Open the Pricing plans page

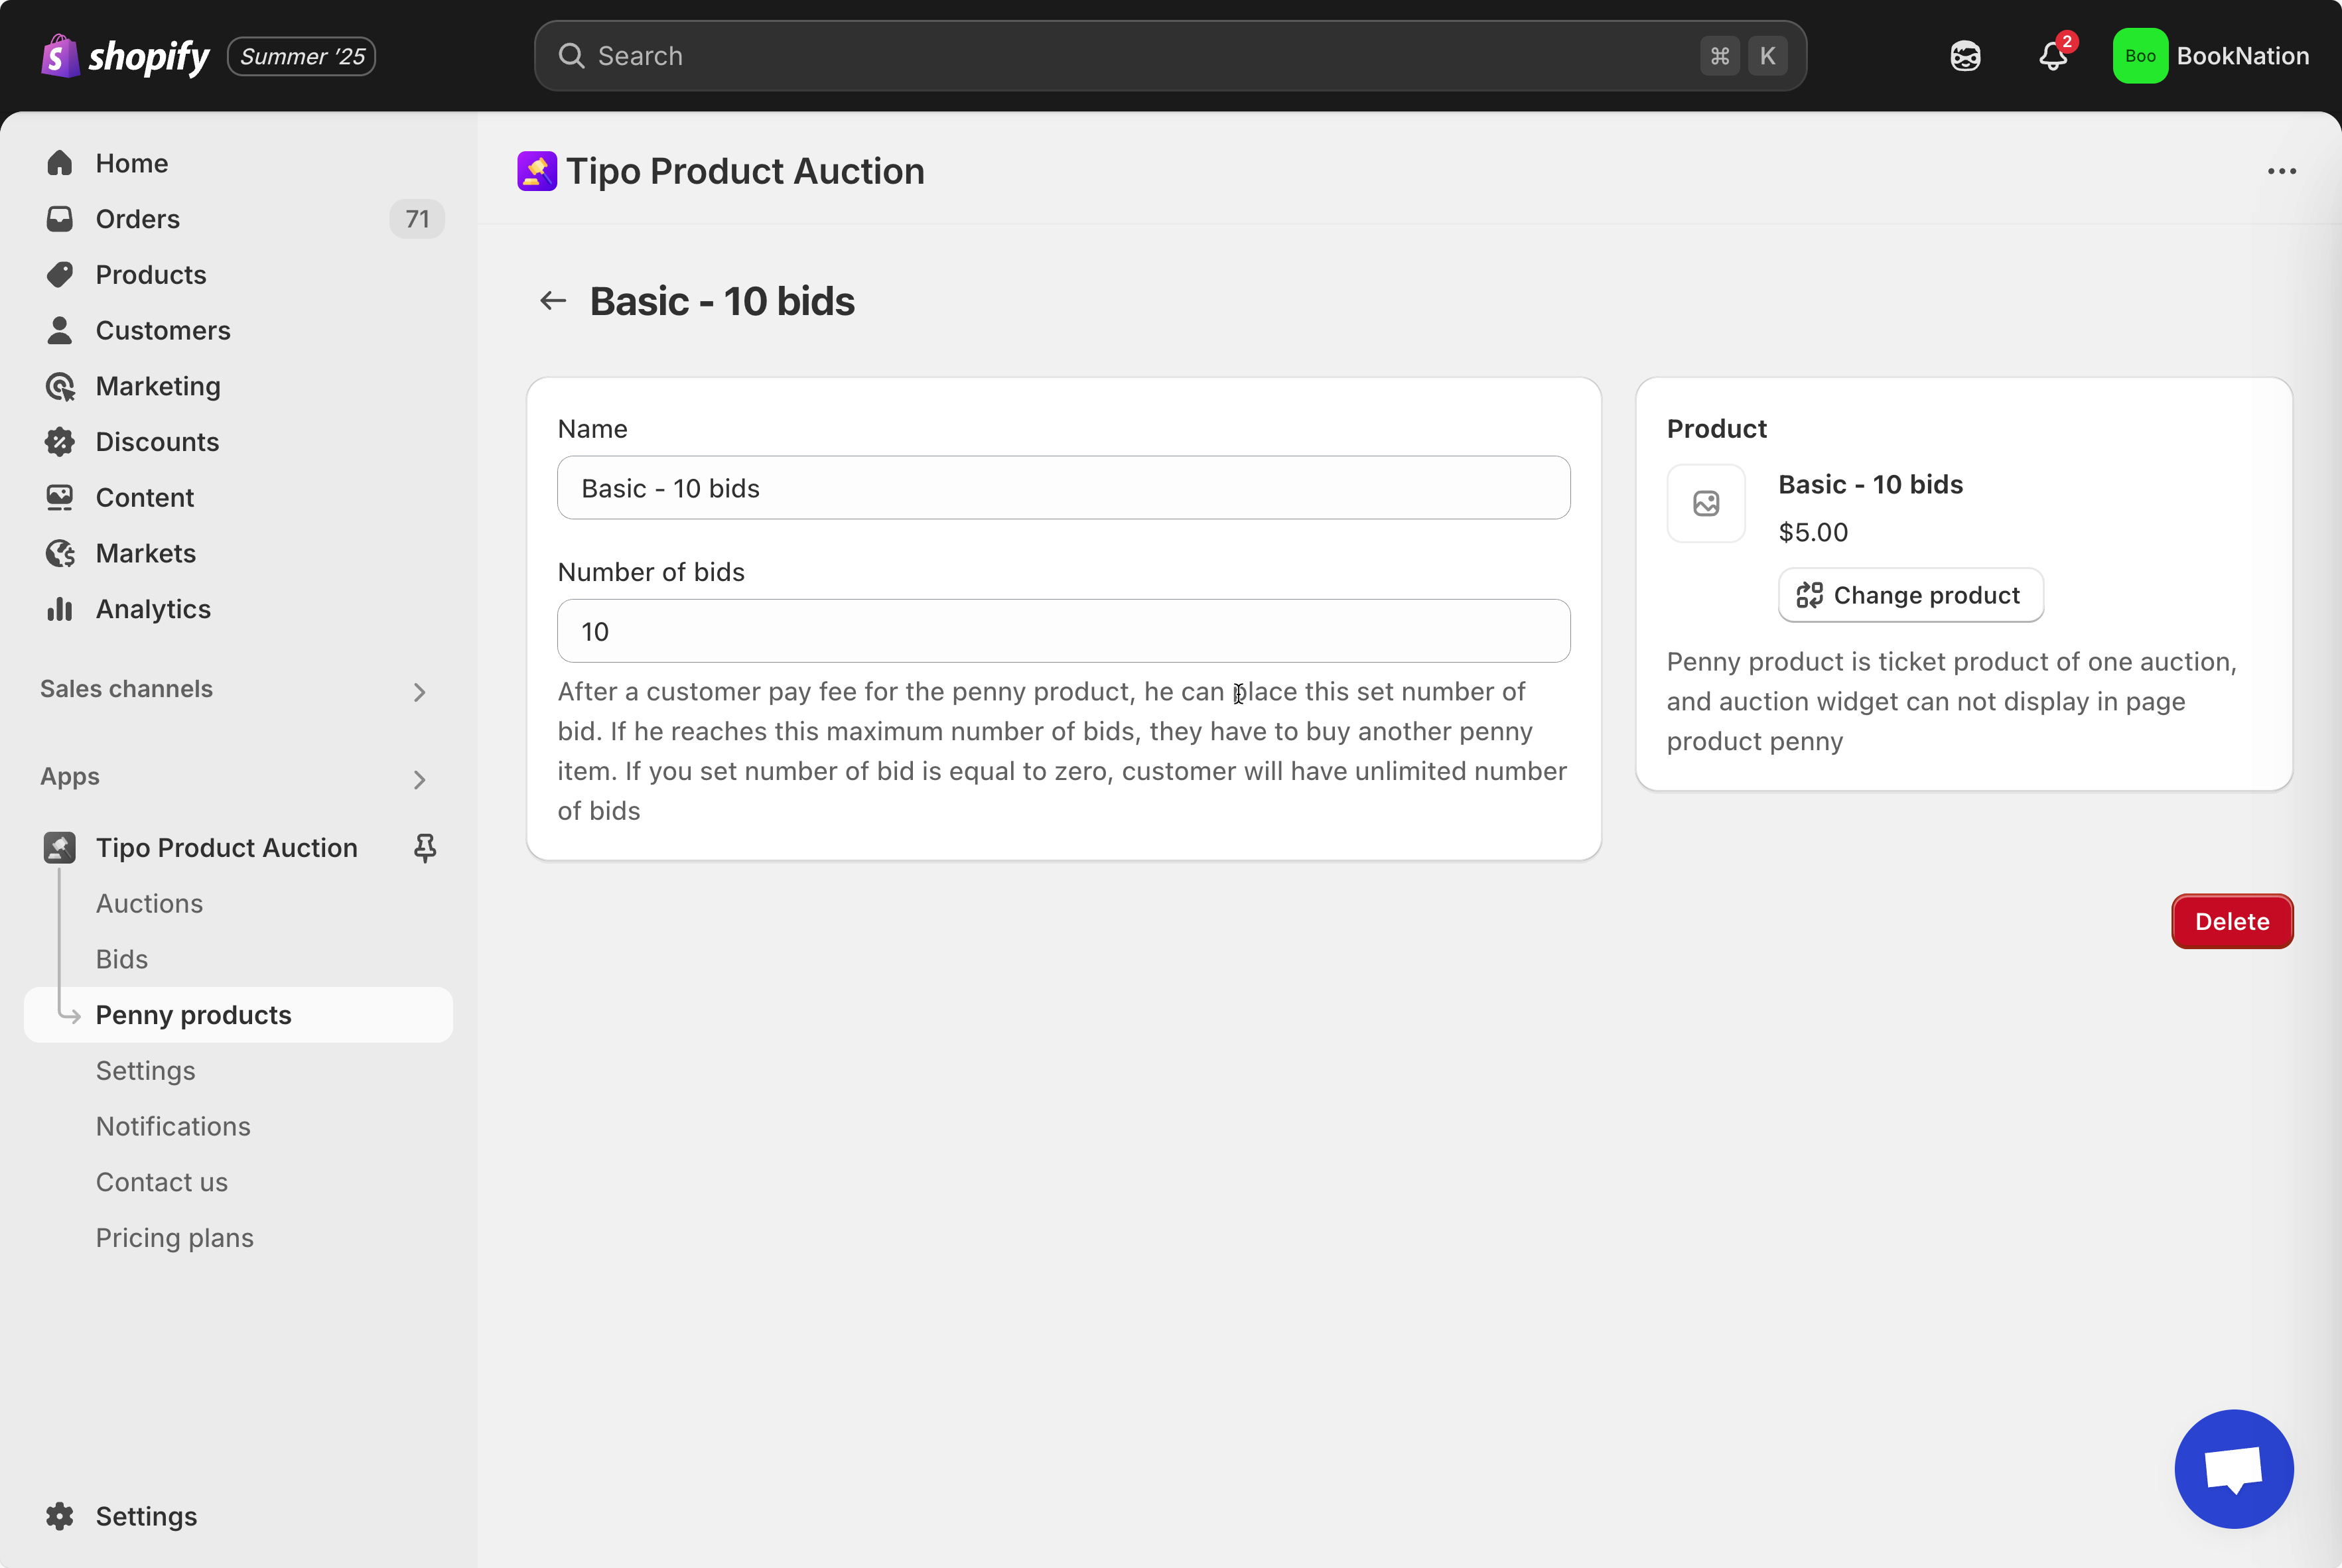tap(174, 1238)
